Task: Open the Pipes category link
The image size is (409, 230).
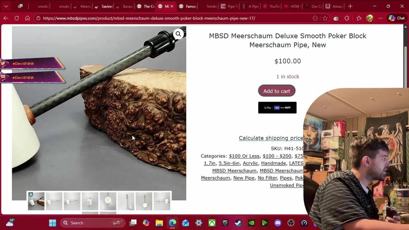Action: [x=286, y=178]
